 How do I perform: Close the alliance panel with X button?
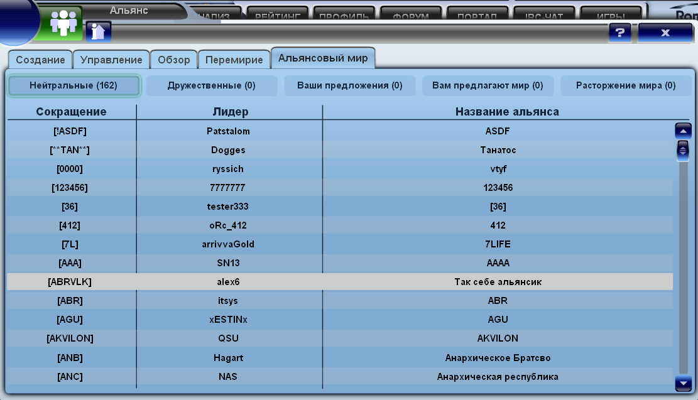[665, 33]
